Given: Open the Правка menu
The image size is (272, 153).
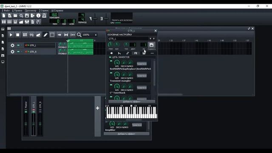Looking at the screenshot, I should 17,11.
